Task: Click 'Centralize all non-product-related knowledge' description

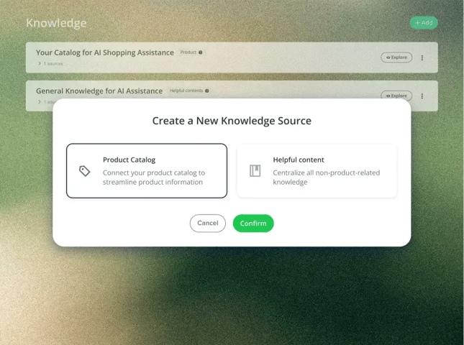Action: point(327,178)
